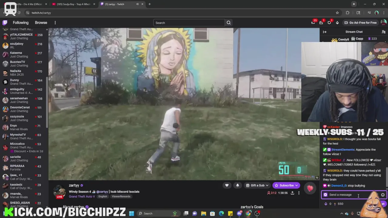The width and height of the screenshot is (388, 218).
Task: Open the Get Bits diamond icon
Action: pyautogui.click(x=337, y=23)
